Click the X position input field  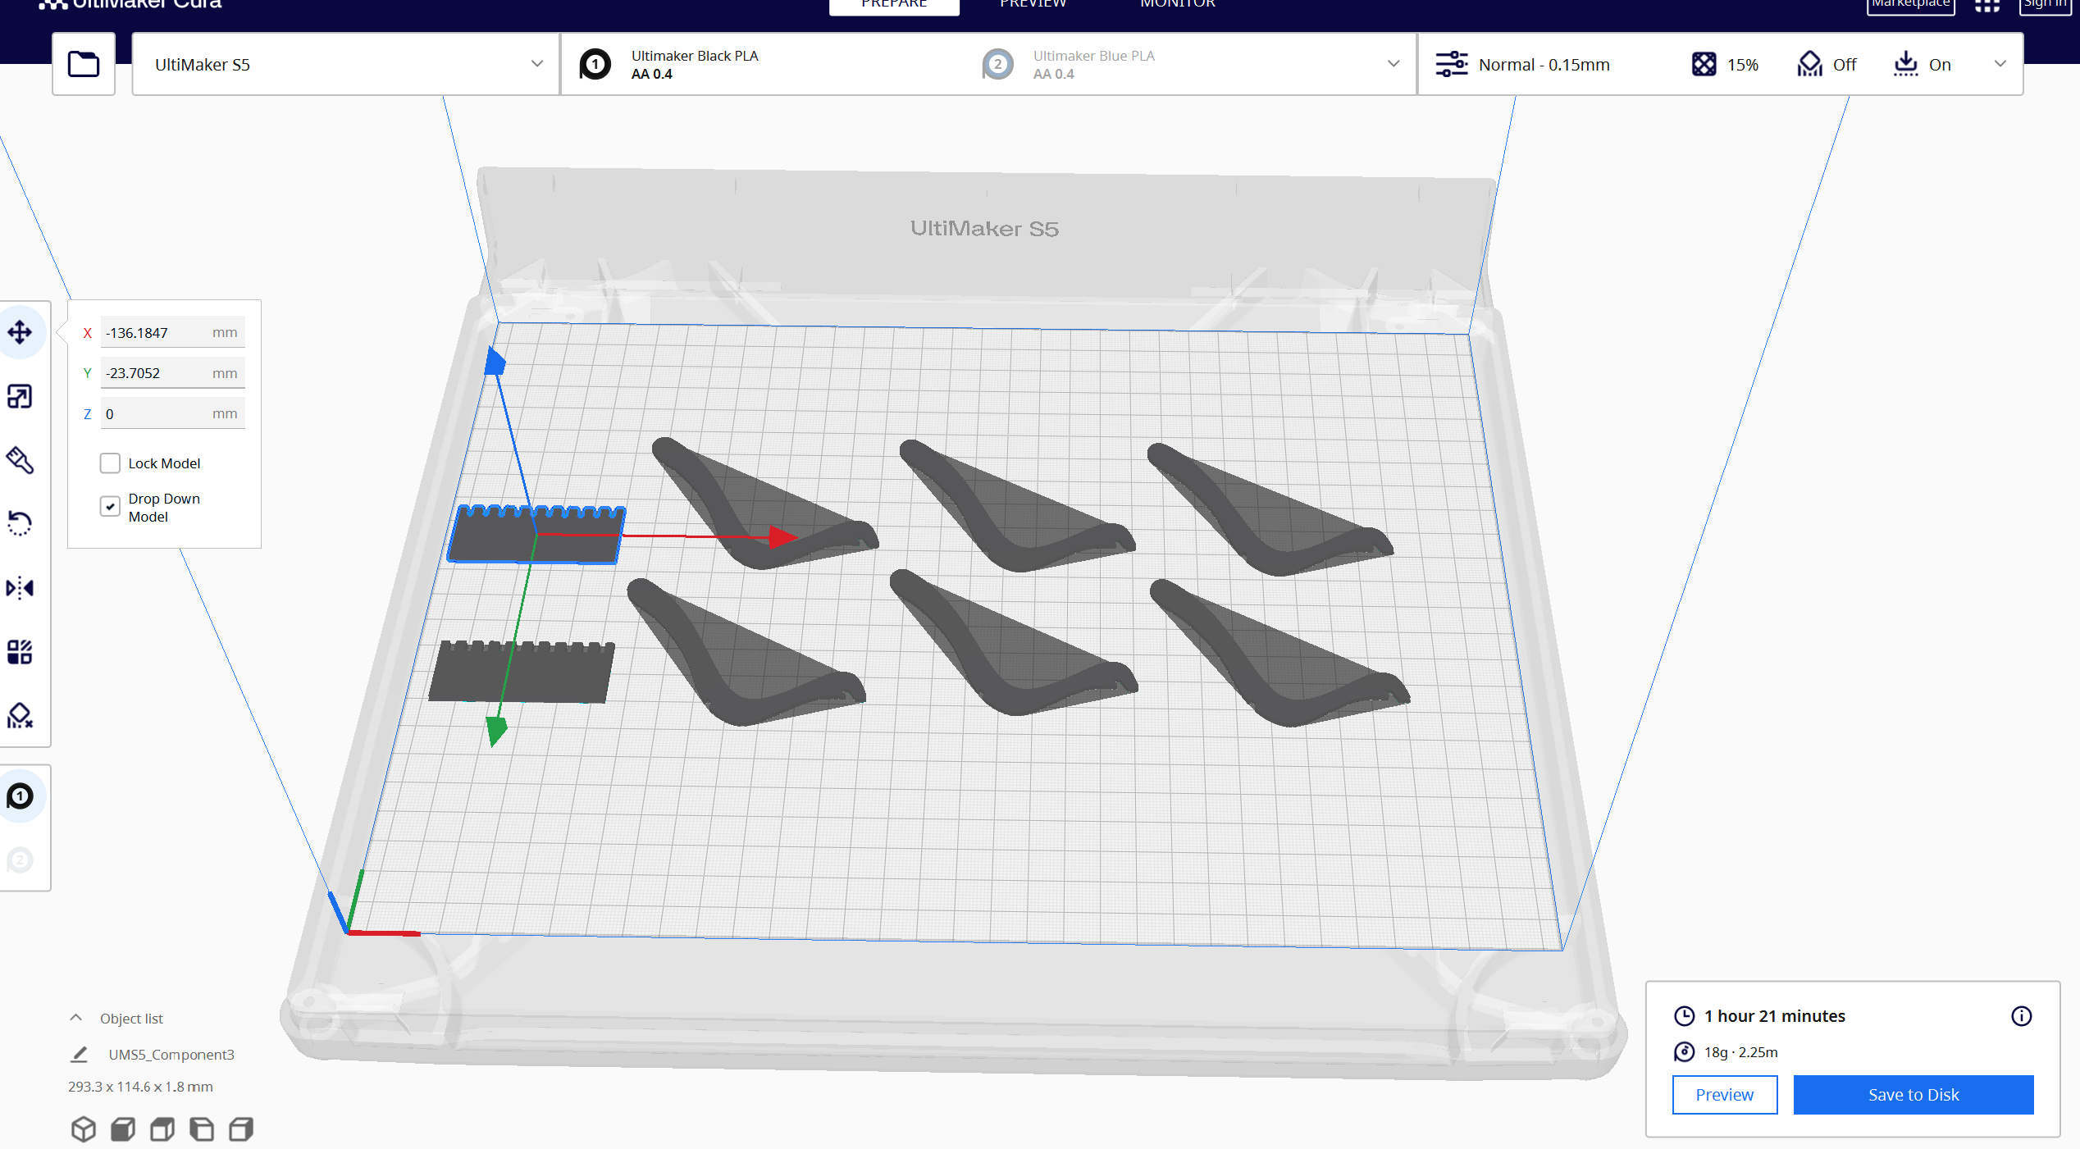click(173, 333)
